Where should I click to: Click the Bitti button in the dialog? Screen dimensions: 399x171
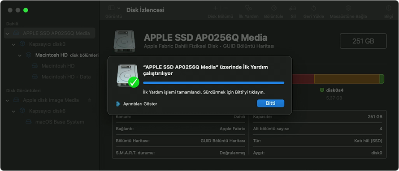point(270,103)
